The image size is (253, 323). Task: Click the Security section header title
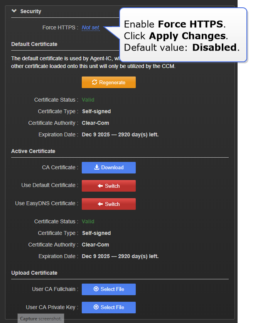(30, 11)
